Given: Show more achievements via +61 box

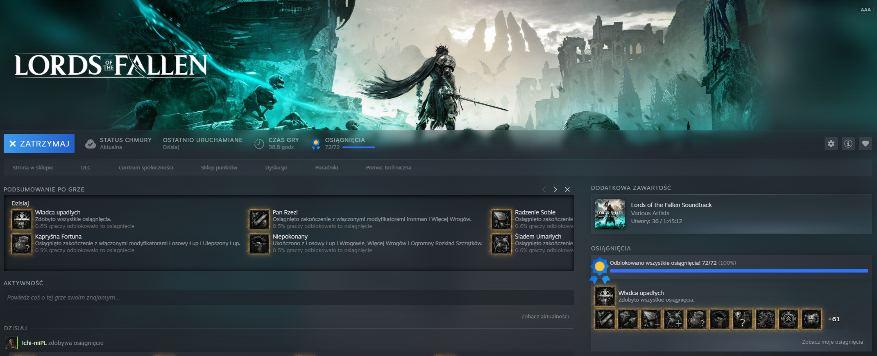Looking at the screenshot, I should (834, 319).
